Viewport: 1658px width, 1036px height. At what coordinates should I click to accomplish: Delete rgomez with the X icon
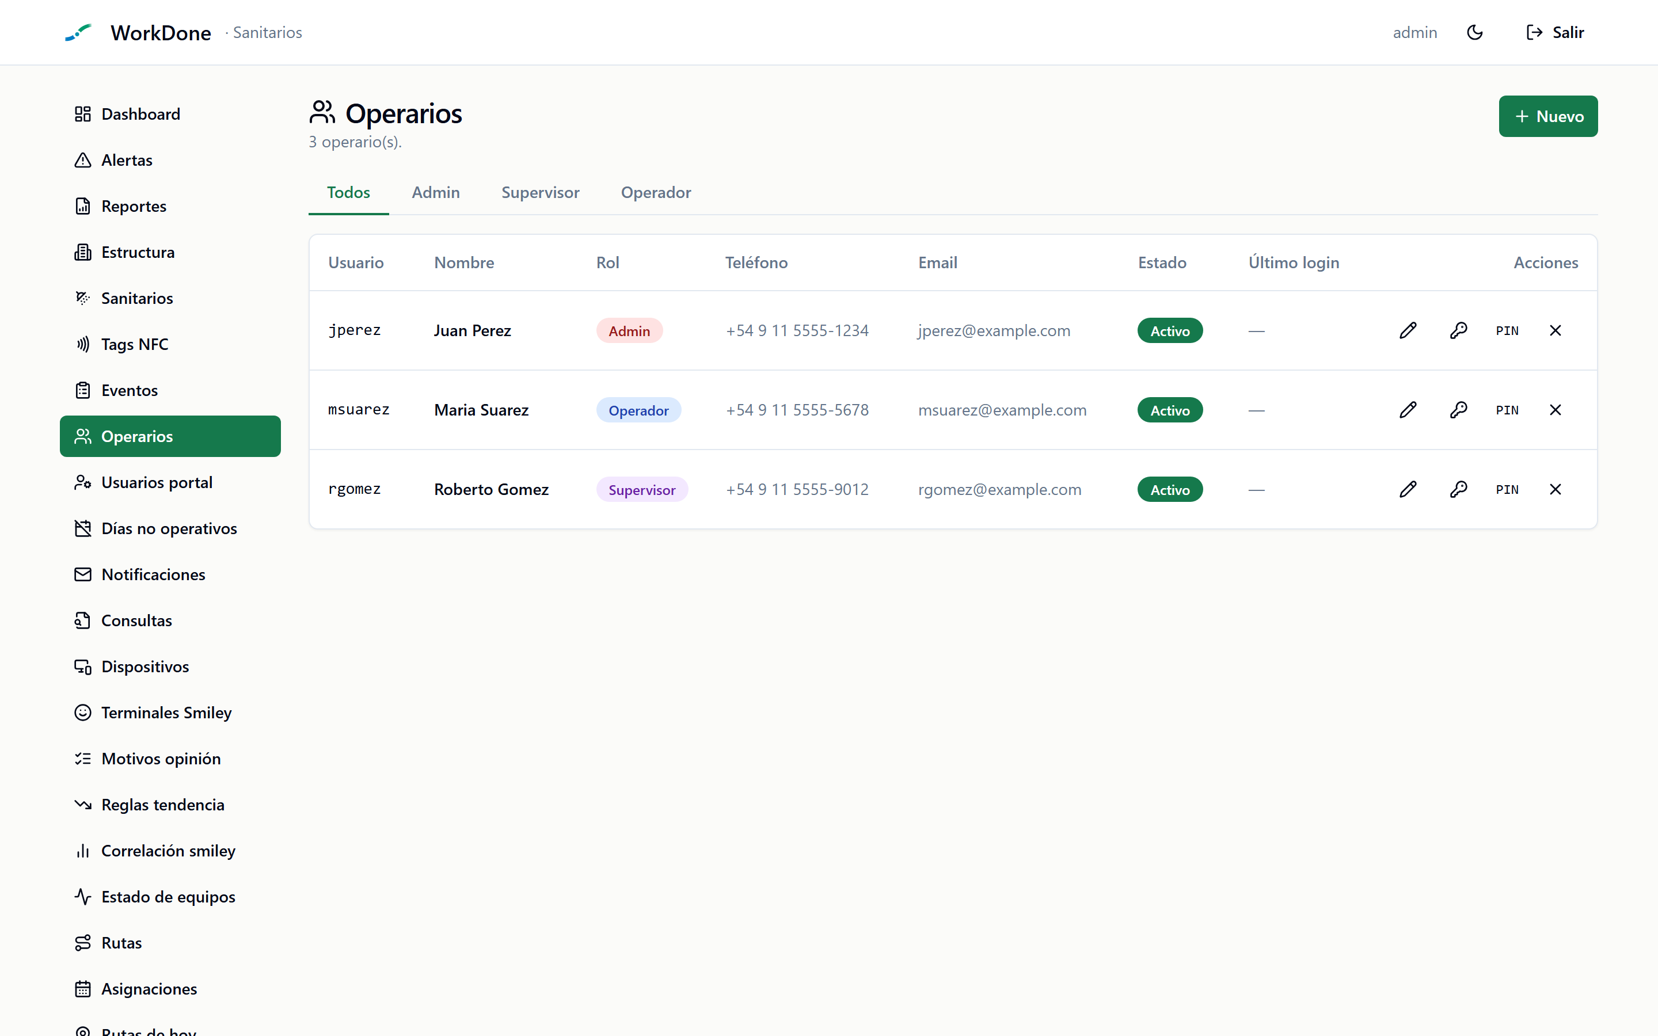tap(1555, 489)
